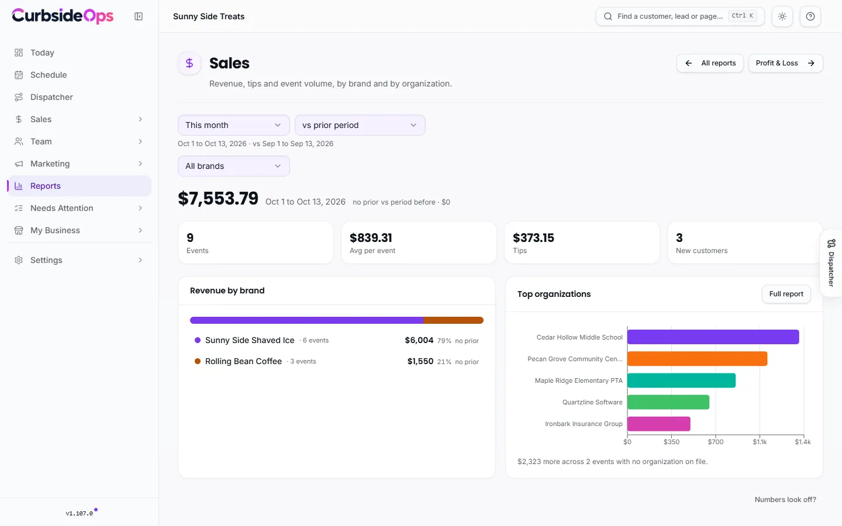
Task: Click the Numbers look off? link
Action: (x=785, y=500)
